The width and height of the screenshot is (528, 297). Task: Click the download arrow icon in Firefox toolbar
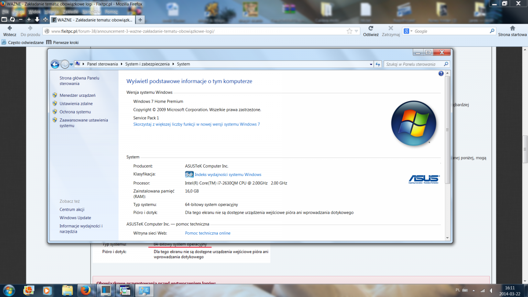point(37,20)
